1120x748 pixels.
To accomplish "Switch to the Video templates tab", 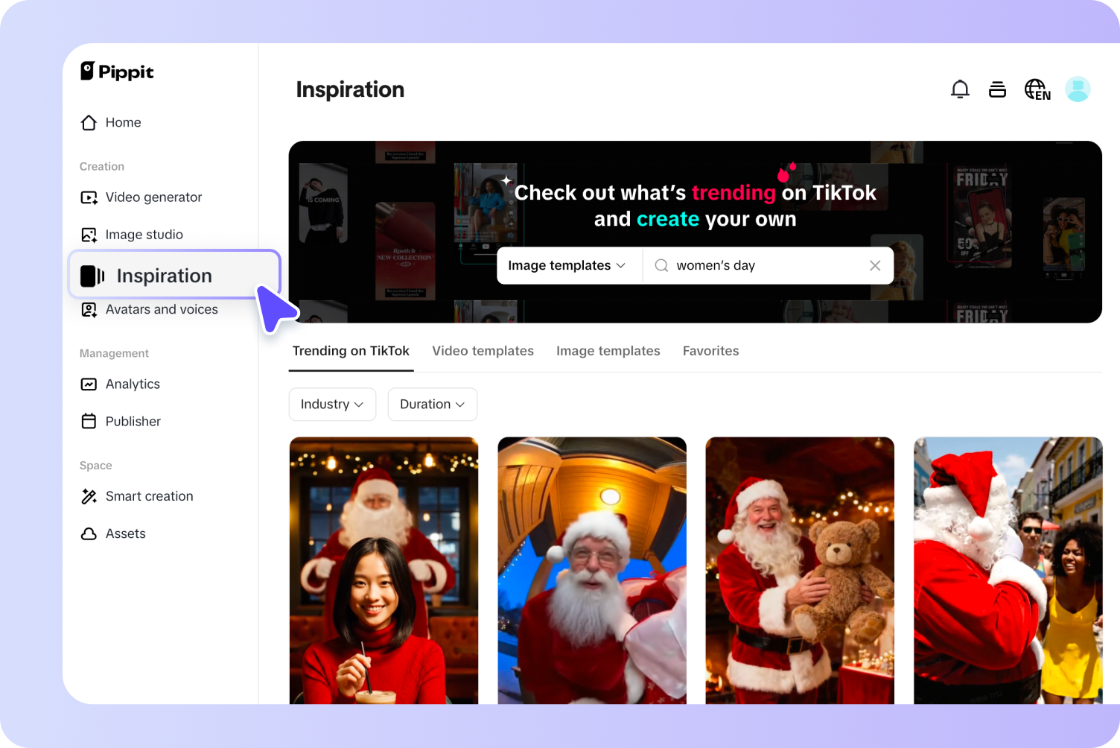I will [483, 350].
